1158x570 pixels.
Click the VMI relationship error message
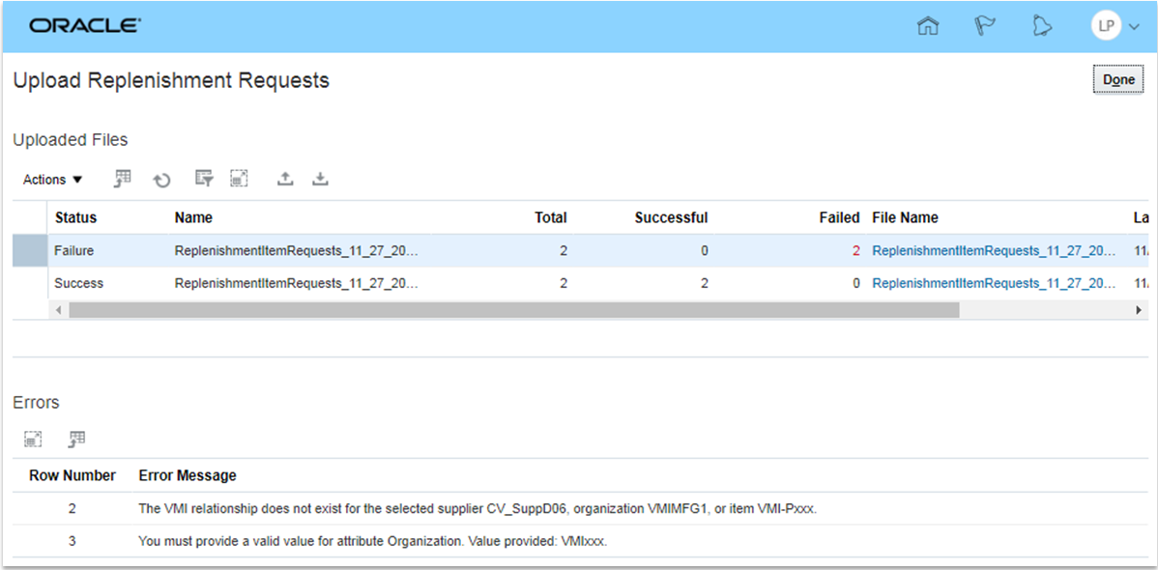(x=478, y=509)
